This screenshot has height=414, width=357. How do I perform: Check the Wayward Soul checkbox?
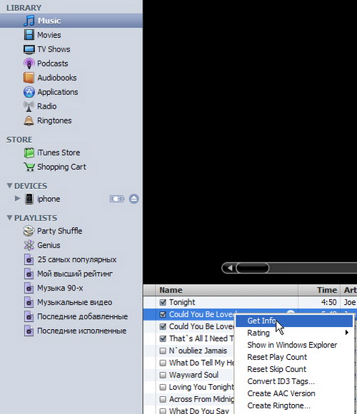click(163, 375)
